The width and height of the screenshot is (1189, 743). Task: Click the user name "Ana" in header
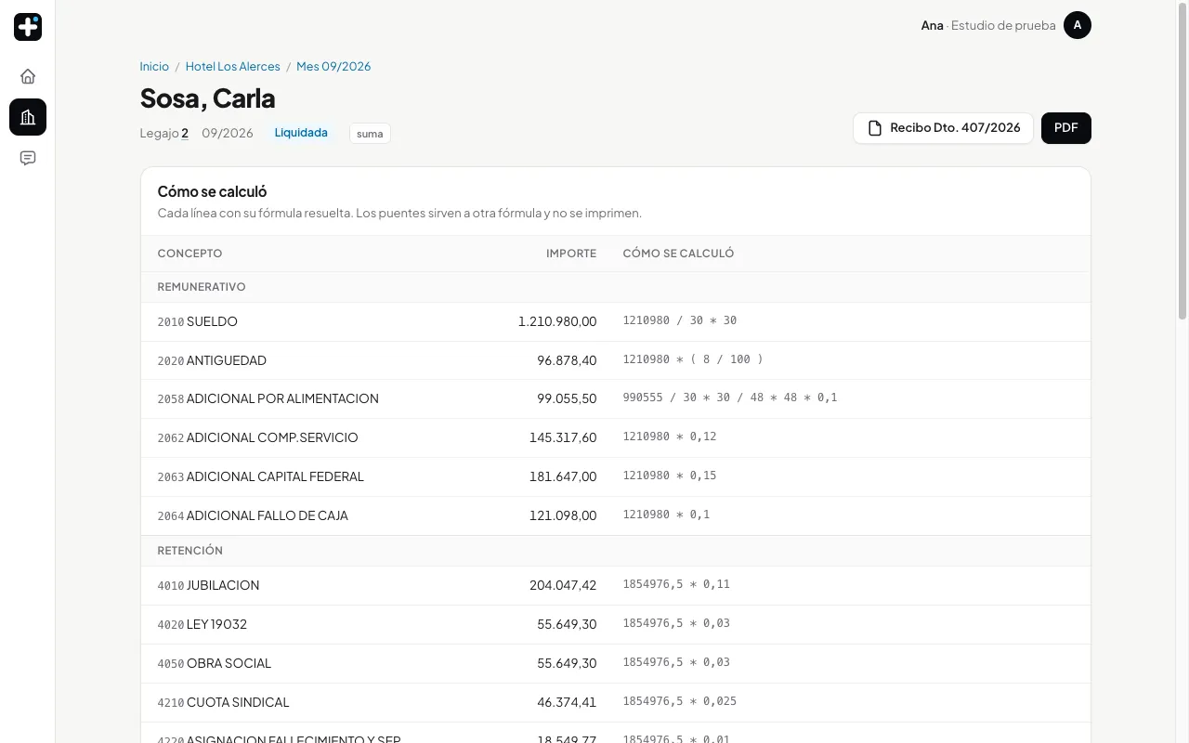click(932, 25)
